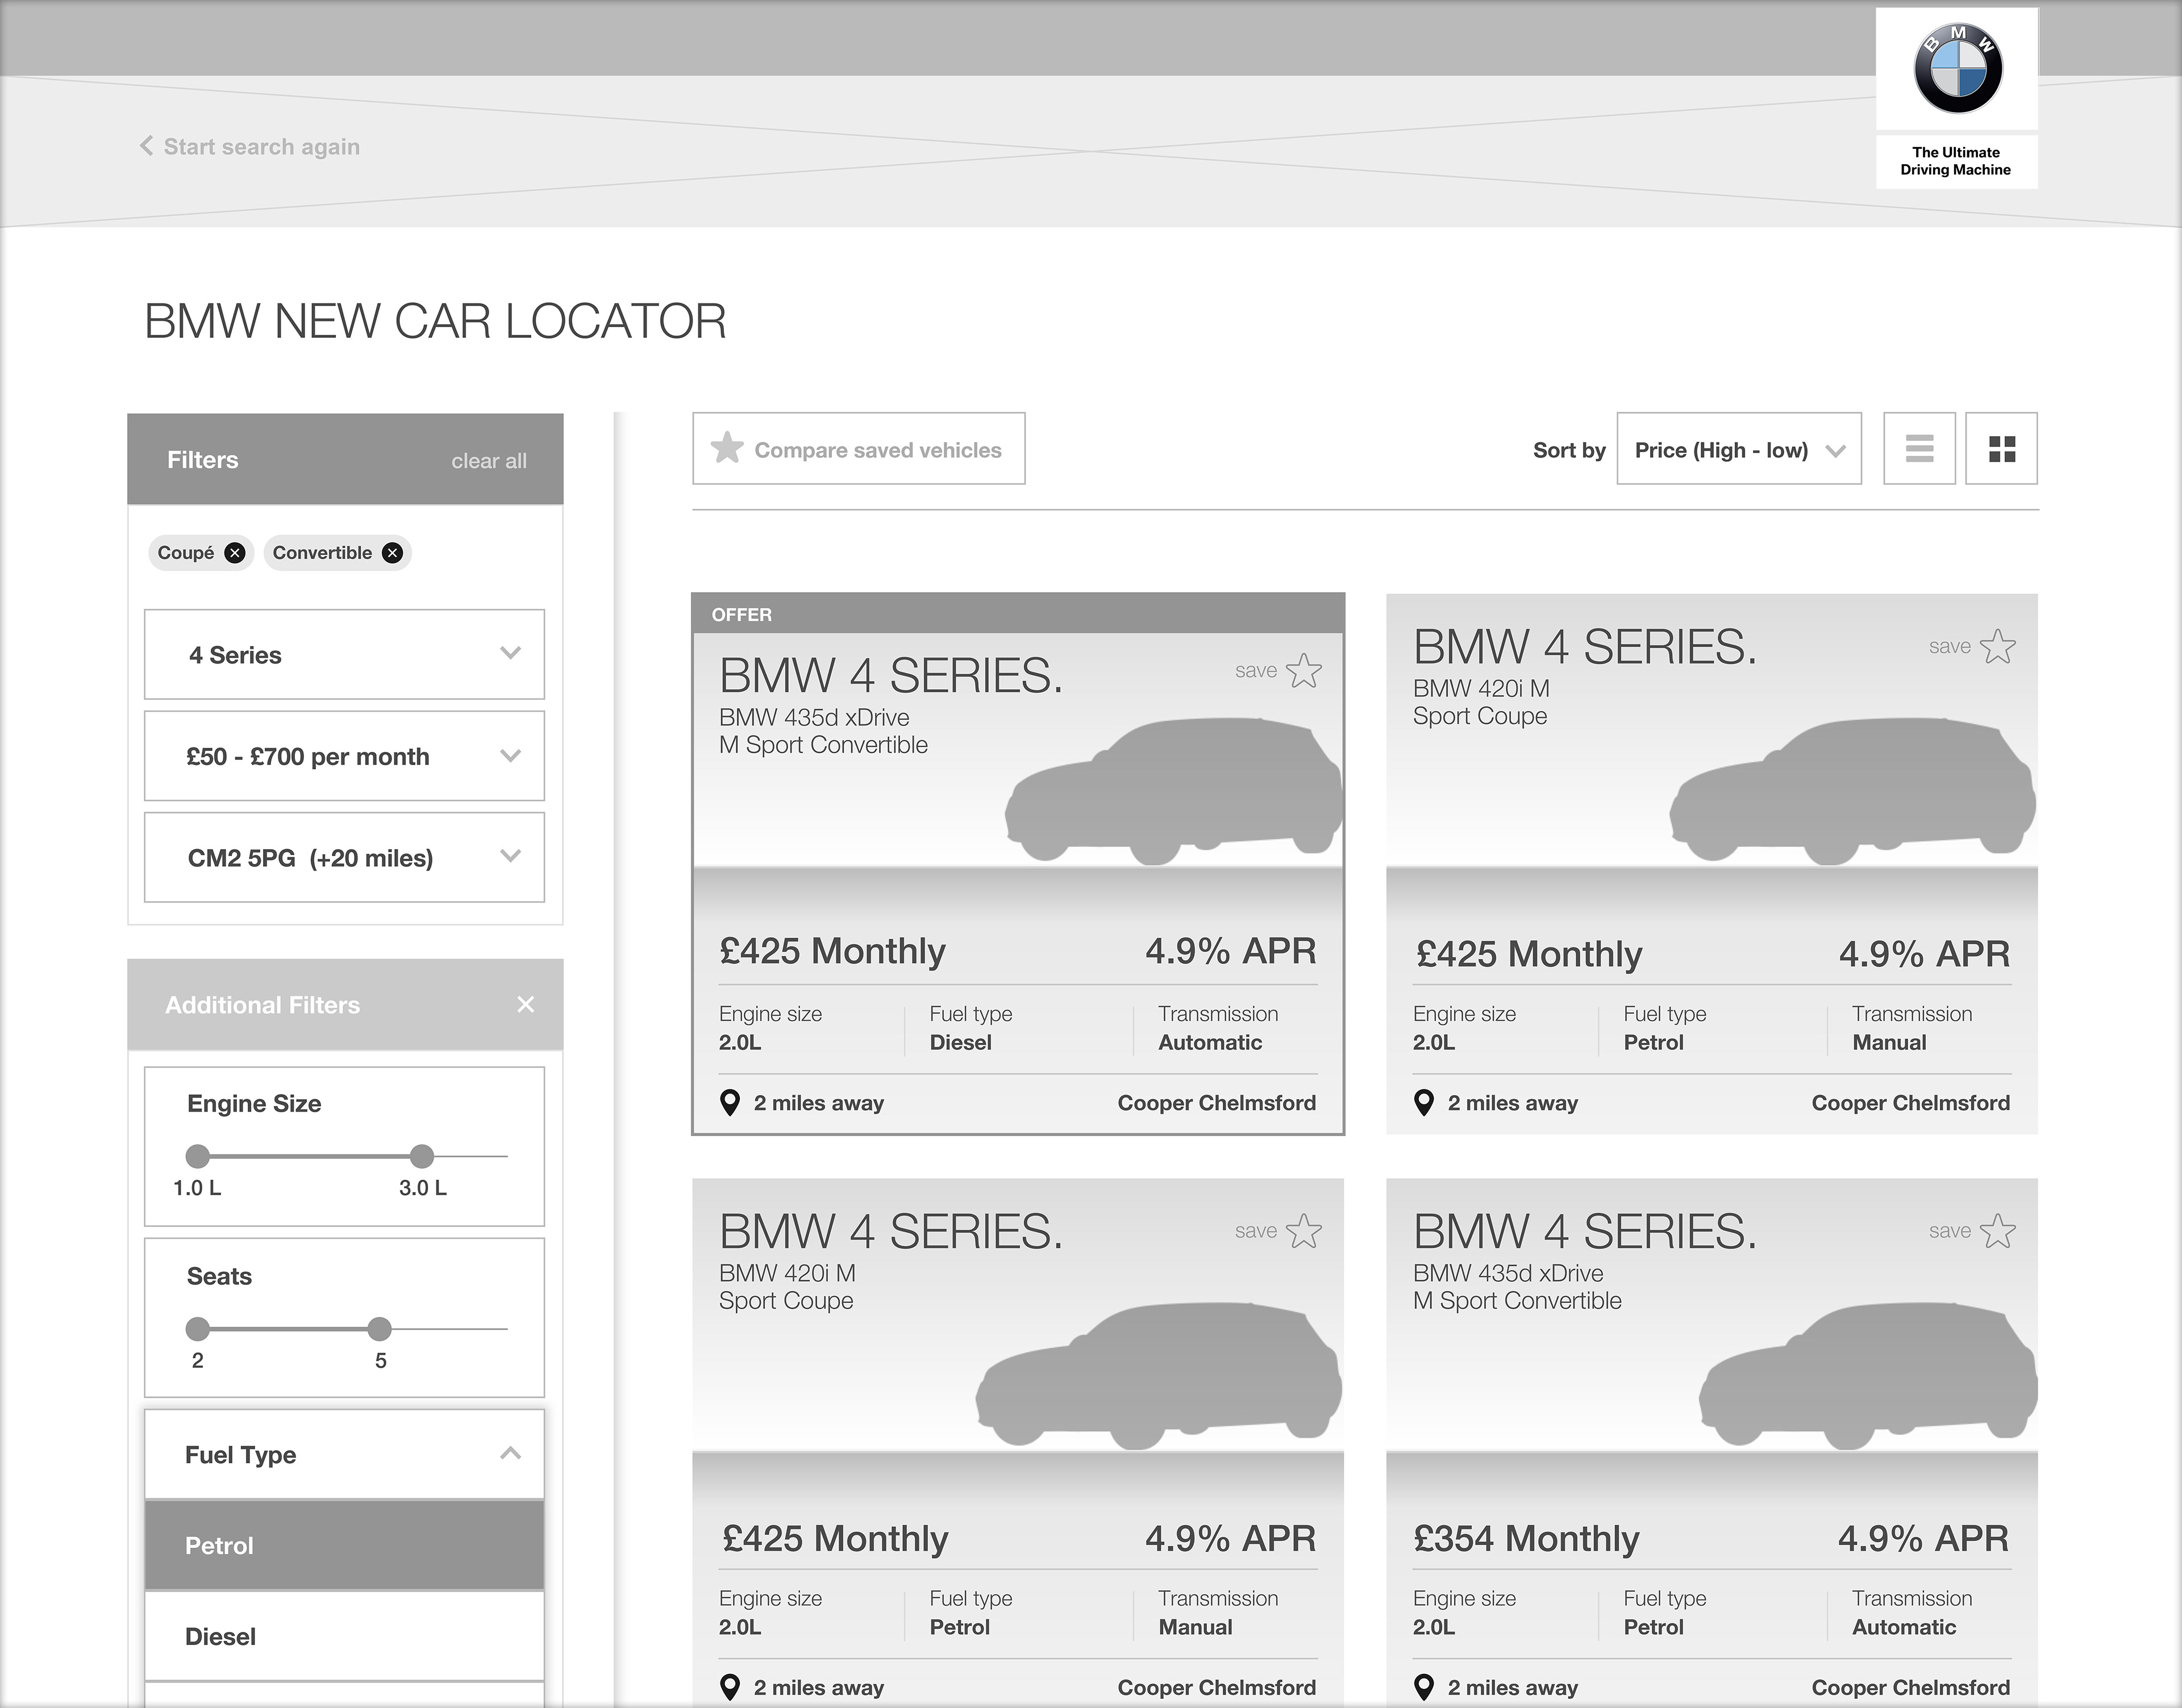Click 2 miles away on OFFER card
2182x1708 pixels.
(x=818, y=1103)
